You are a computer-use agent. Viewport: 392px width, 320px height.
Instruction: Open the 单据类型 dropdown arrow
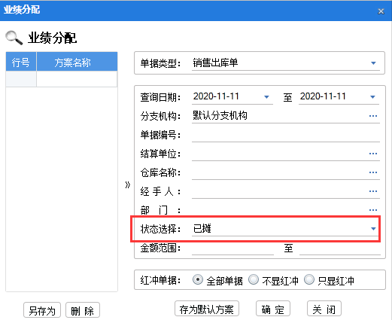tap(373, 63)
